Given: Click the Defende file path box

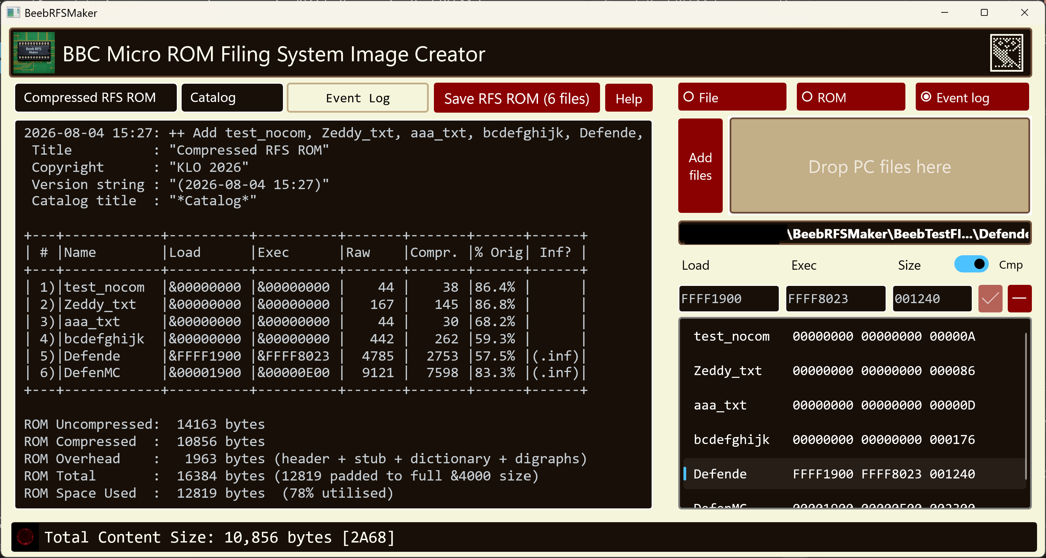Looking at the screenshot, I should click(855, 233).
